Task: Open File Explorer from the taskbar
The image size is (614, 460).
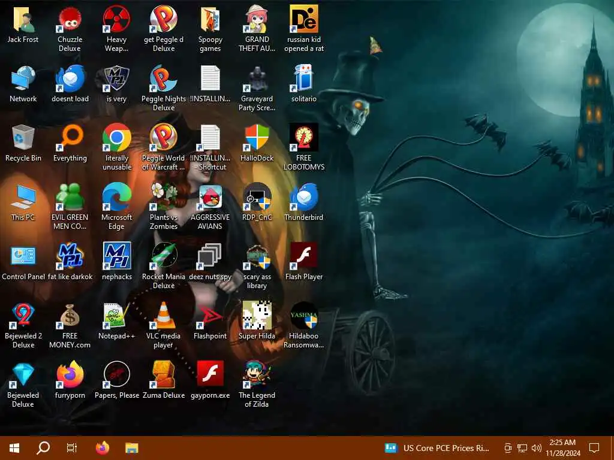Action: [132, 448]
